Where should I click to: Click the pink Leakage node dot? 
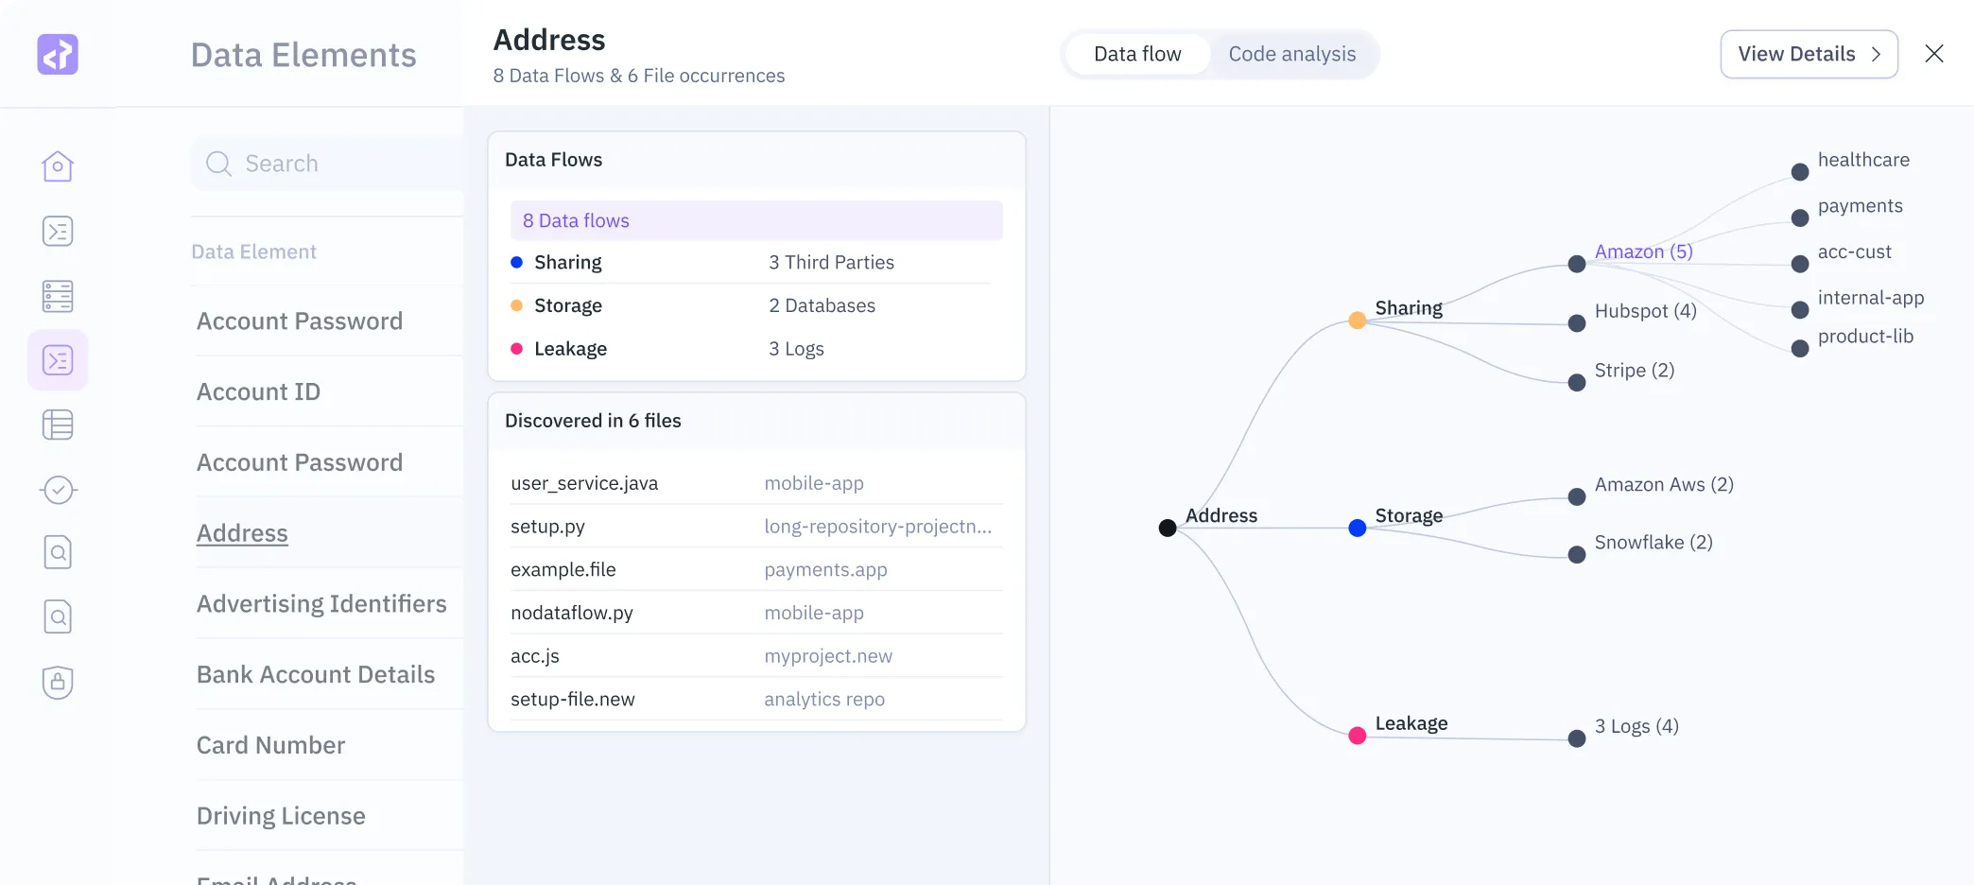(x=1358, y=736)
